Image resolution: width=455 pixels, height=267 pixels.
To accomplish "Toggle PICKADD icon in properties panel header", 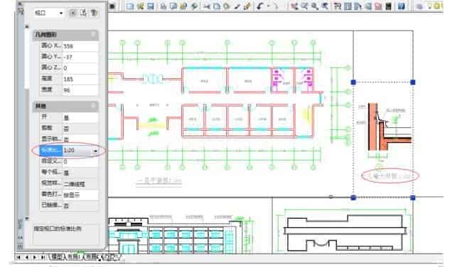I will pyautogui.click(x=73, y=13).
